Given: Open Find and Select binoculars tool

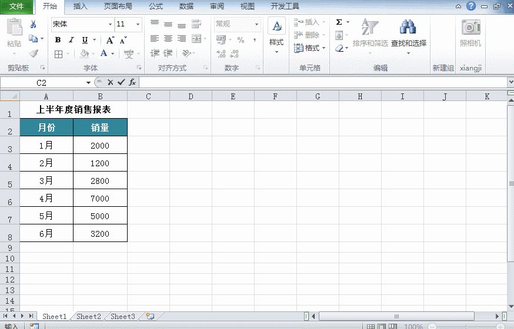Looking at the screenshot, I should [x=408, y=33].
